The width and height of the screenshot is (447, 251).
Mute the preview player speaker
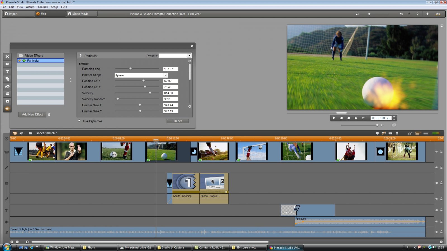click(382, 125)
